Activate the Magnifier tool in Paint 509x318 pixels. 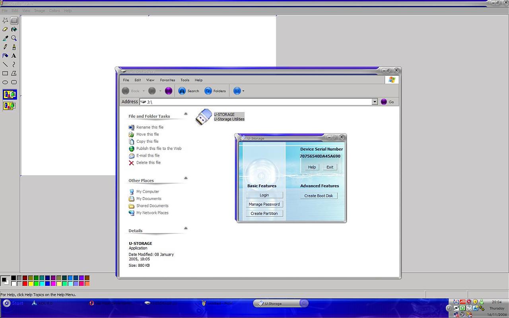[x=14, y=38]
